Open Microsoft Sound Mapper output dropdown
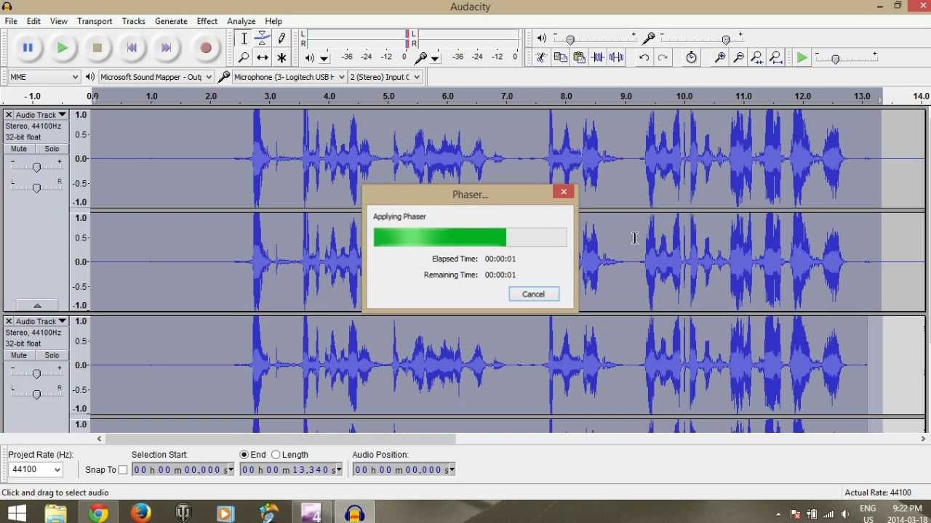 [156, 77]
